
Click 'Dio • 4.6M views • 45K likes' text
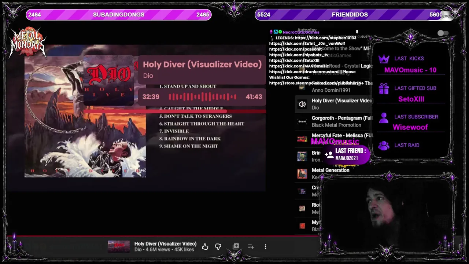click(x=164, y=250)
